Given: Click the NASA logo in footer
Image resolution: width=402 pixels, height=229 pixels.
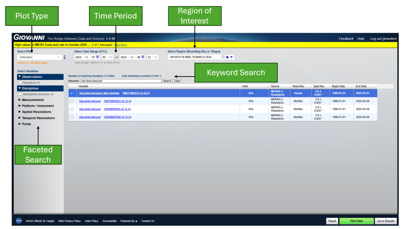Looking at the screenshot, I should pyautogui.click(x=19, y=221).
